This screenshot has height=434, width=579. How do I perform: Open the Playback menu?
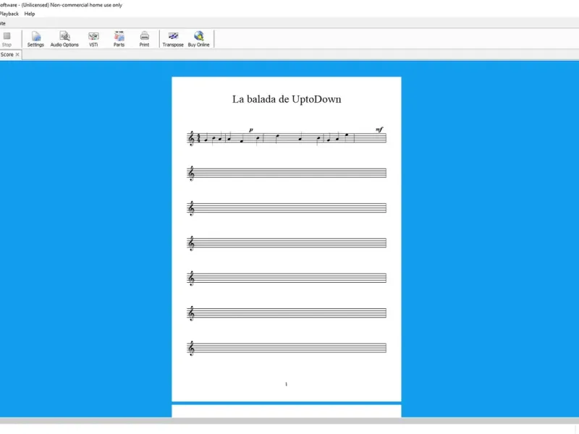(9, 14)
